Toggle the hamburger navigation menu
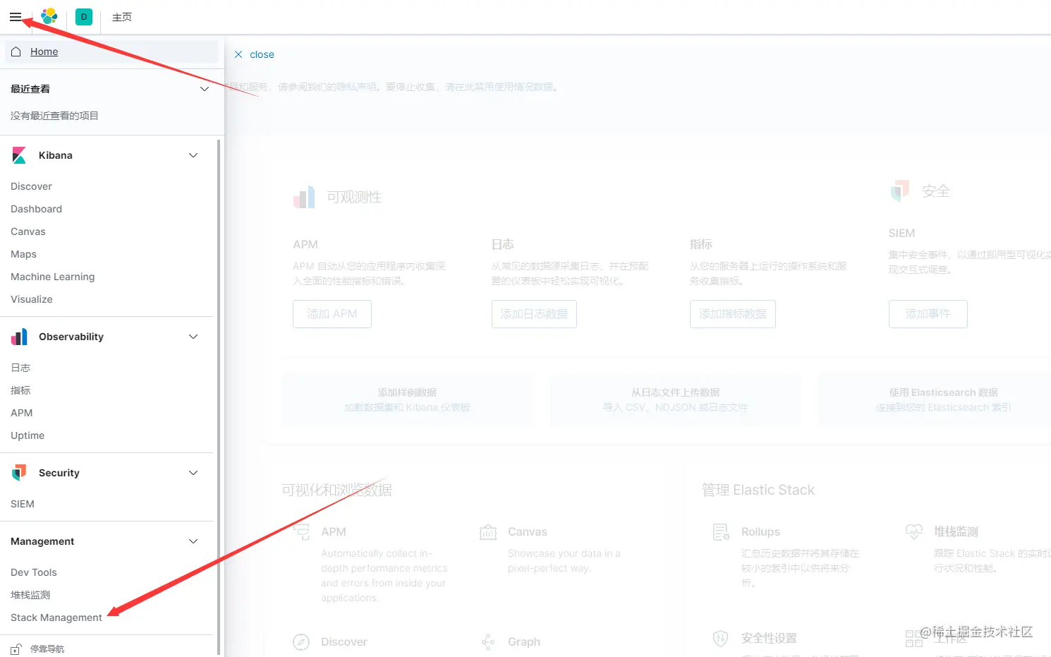 (x=16, y=17)
